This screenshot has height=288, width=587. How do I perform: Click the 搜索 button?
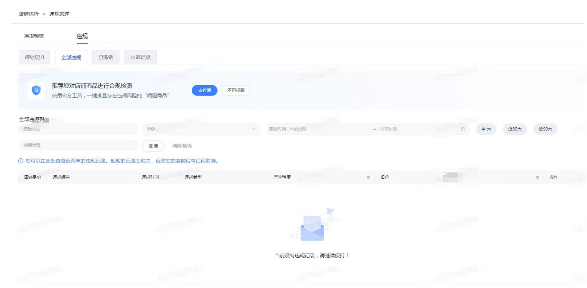[153, 146]
